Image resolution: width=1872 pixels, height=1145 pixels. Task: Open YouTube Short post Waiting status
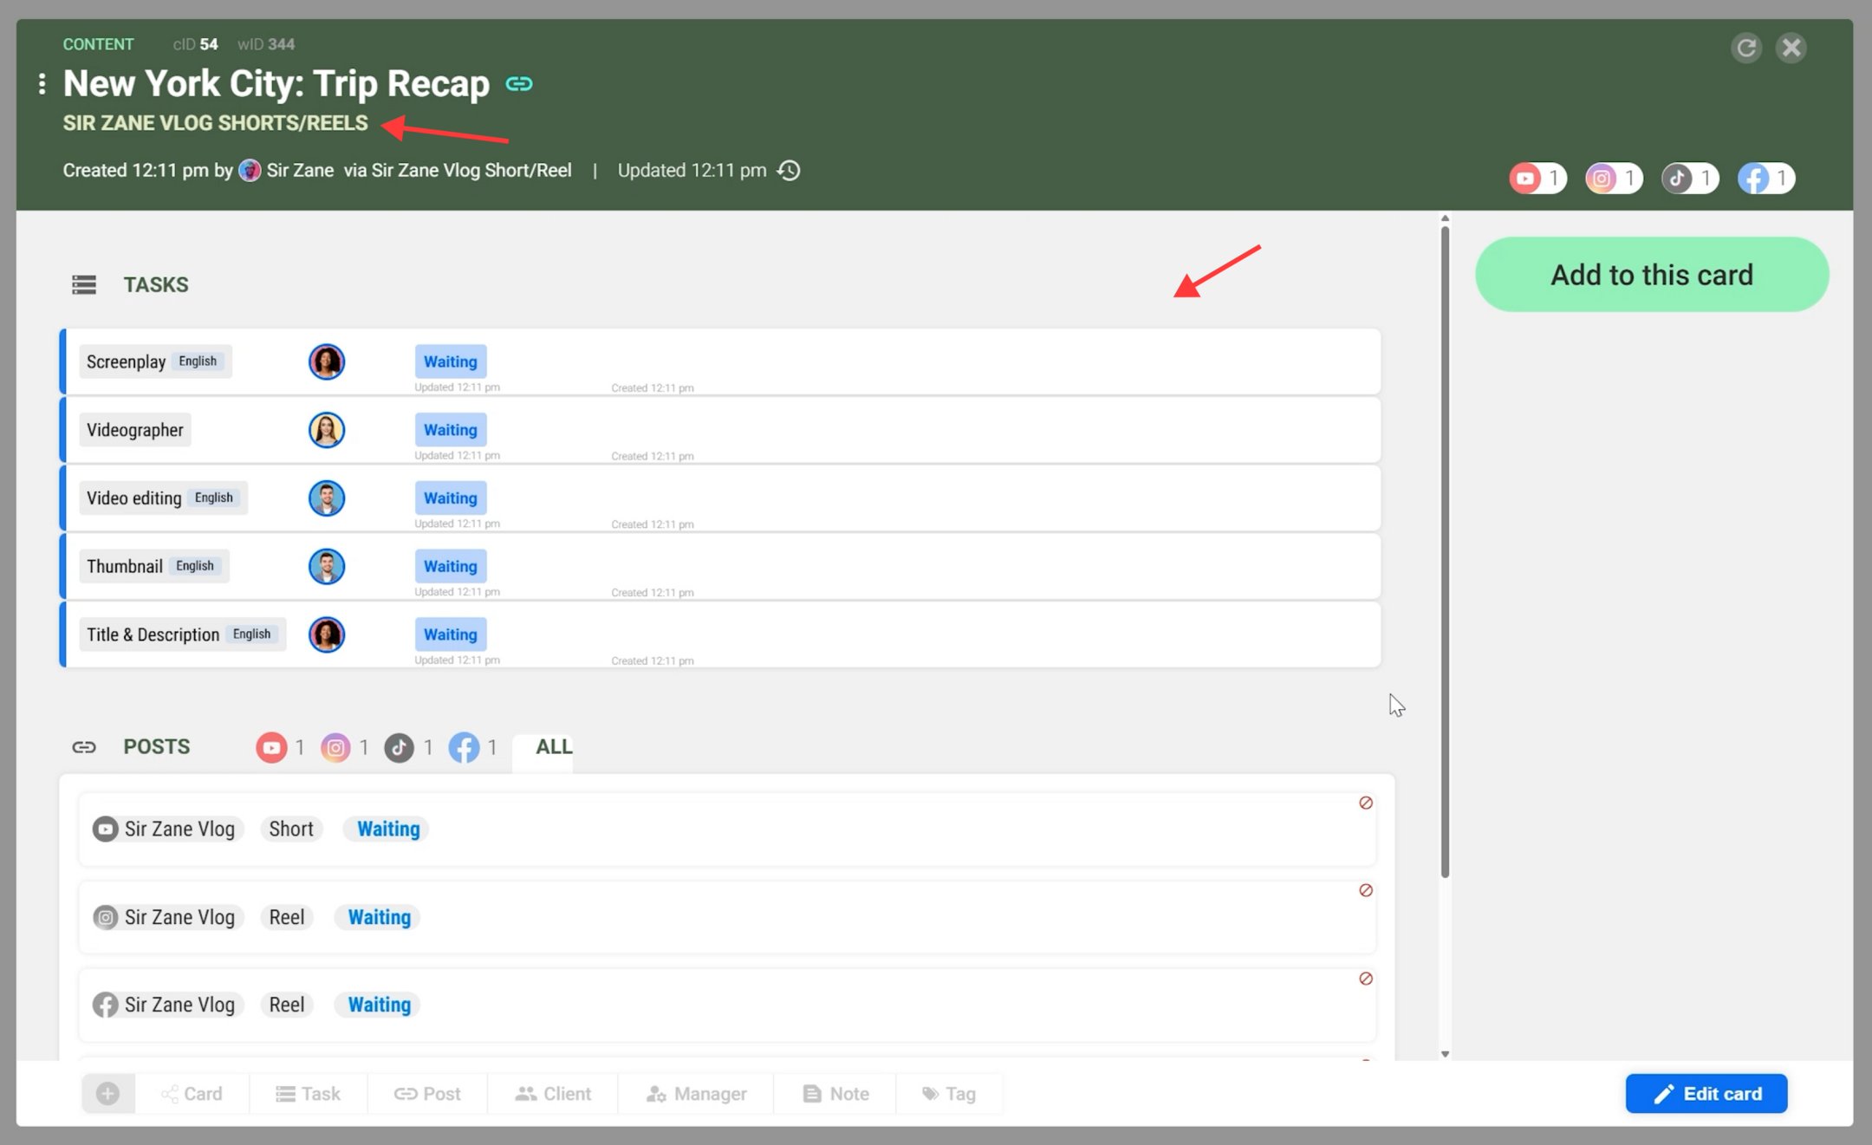387,829
